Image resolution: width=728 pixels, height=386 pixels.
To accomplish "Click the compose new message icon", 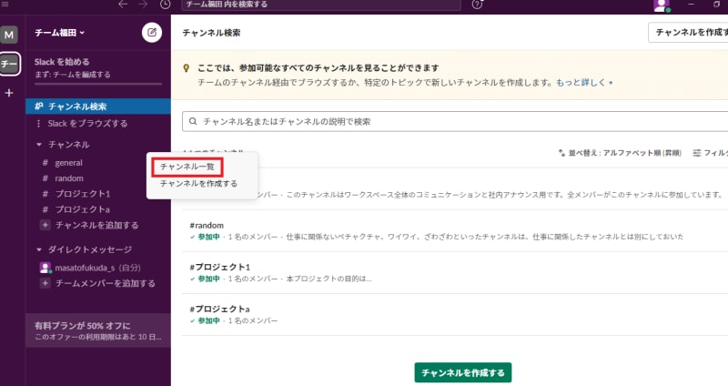I will (152, 33).
